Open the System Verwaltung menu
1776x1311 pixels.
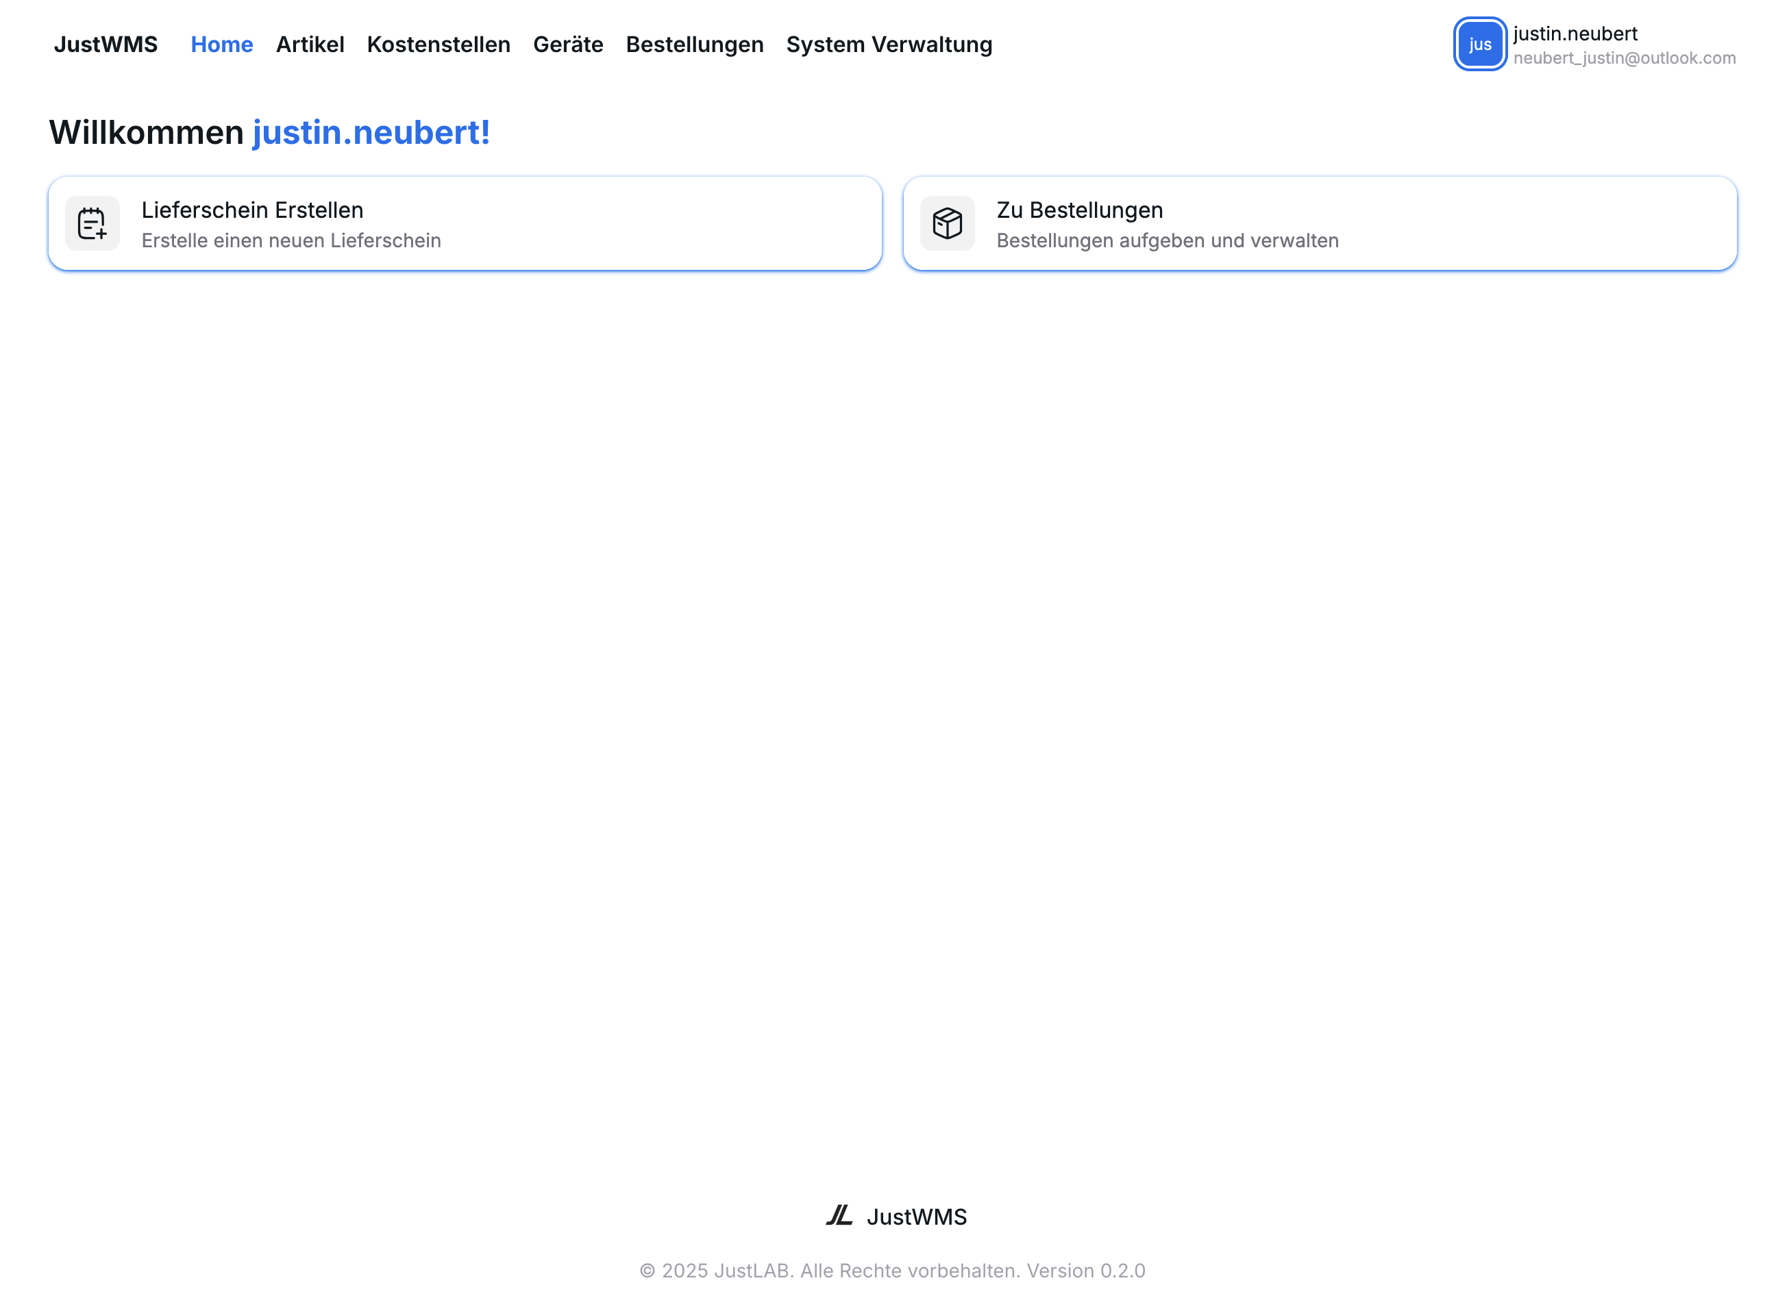[889, 45]
